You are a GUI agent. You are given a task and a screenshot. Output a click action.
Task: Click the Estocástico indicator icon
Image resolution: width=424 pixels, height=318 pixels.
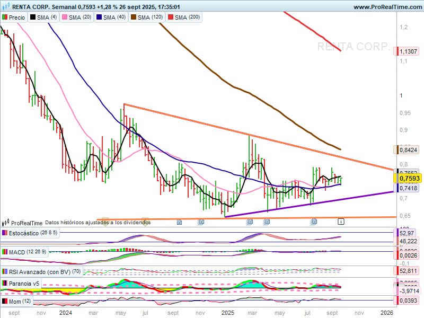pyautogui.click(x=5, y=233)
